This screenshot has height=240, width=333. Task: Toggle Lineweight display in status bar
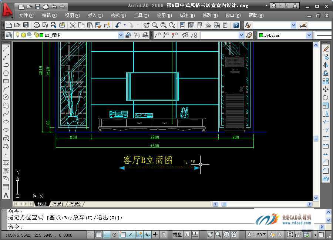pos(155,234)
